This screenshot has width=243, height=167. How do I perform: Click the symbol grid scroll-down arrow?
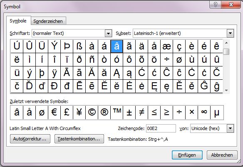coord(226,91)
